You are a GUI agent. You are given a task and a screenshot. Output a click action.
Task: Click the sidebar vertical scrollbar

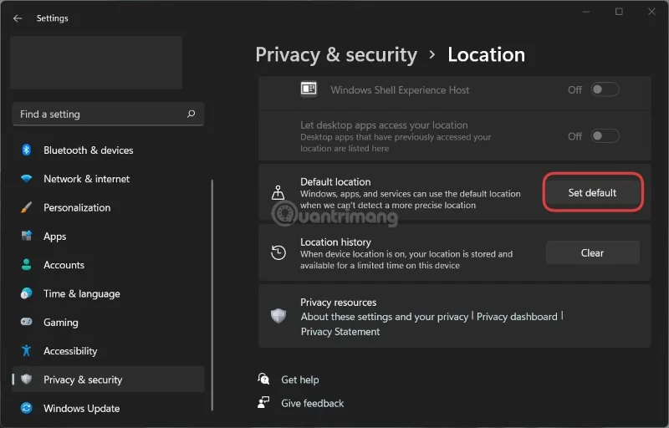(x=212, y=294)
